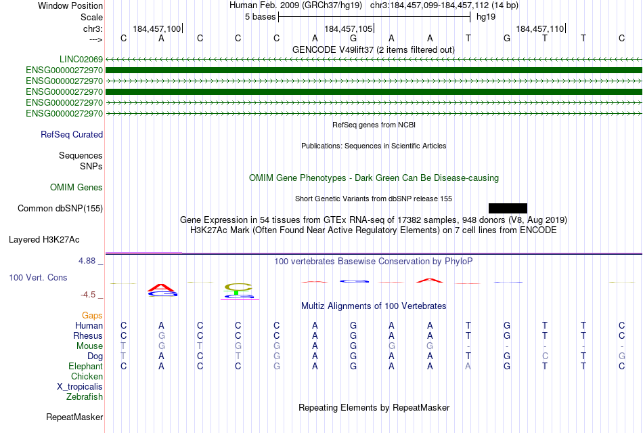This screenshot has width=643, height=433.
Task: Open the Layered H3K27Ac track label
Action: [44, 240]
